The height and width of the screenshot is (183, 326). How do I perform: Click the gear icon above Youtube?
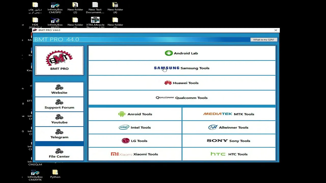click(x=59, y=117)
